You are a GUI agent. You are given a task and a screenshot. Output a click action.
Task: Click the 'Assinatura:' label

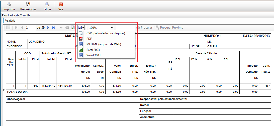148,117
